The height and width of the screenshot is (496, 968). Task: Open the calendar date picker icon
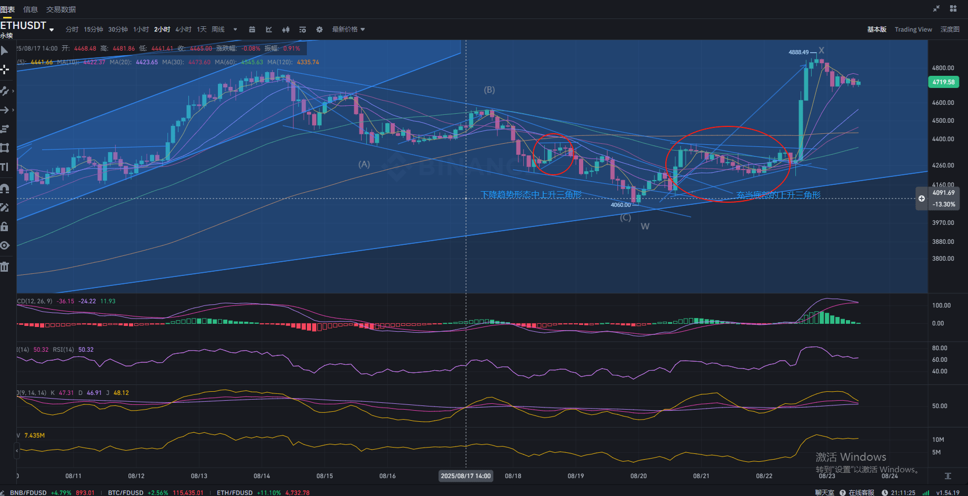(x=252, y=29)
